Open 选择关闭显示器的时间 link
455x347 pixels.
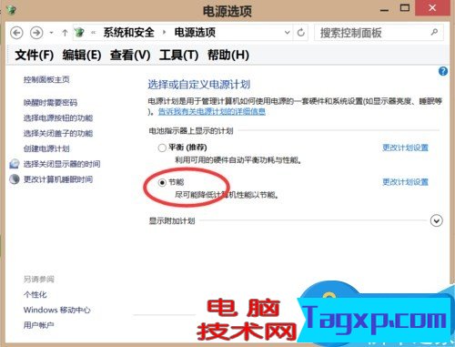pos(62,164)
